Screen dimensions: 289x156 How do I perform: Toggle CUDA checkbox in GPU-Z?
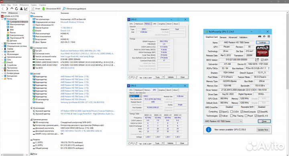click(232, 112)
